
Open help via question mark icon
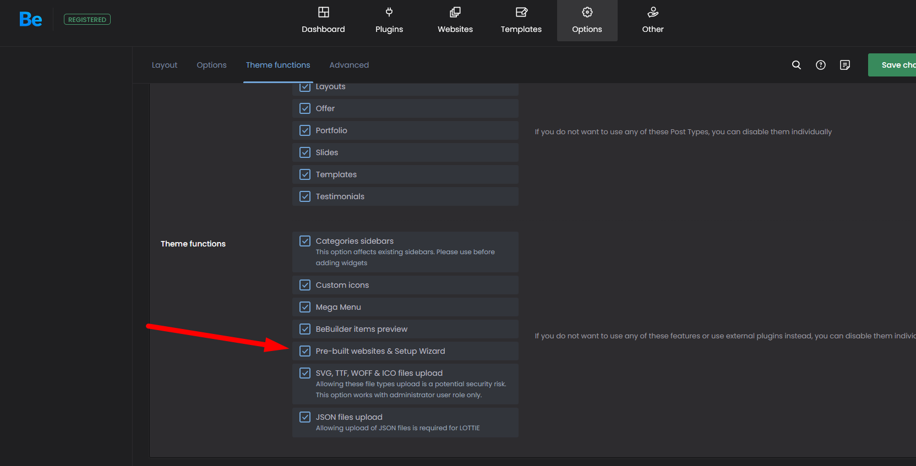pyautogui.click(x=821, y=65)
